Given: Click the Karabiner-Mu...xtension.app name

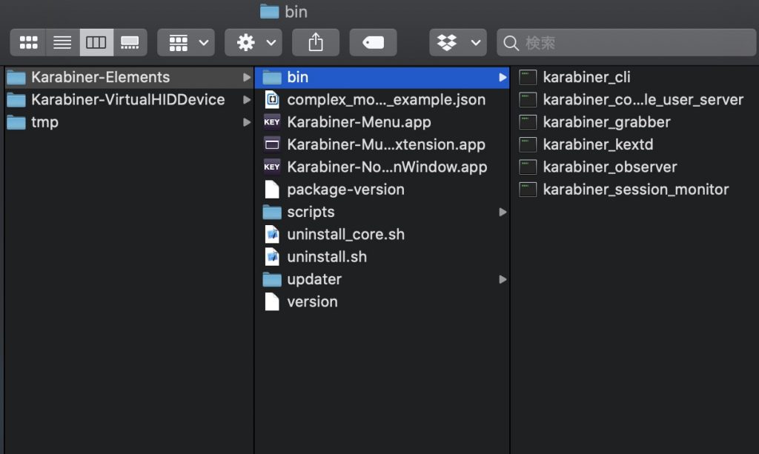Looking at the screenshot, I should 386,144.
